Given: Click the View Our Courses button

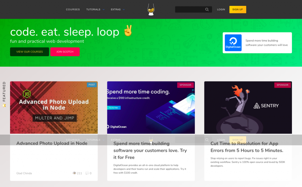Looking at the screenshot, I should 29,52.
